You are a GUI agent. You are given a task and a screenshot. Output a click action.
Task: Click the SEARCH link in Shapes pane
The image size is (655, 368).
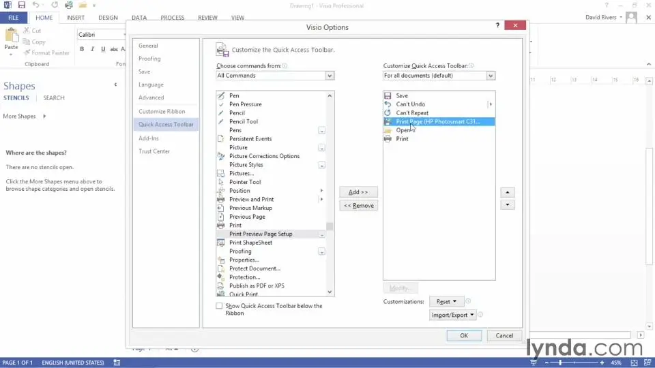pyautogui.click(x=54, y=97)
